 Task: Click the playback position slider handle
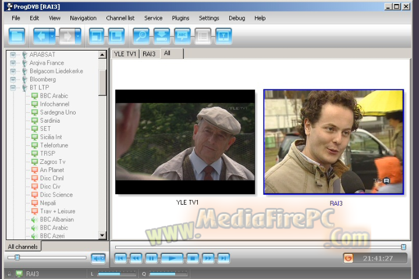(403, 247)
